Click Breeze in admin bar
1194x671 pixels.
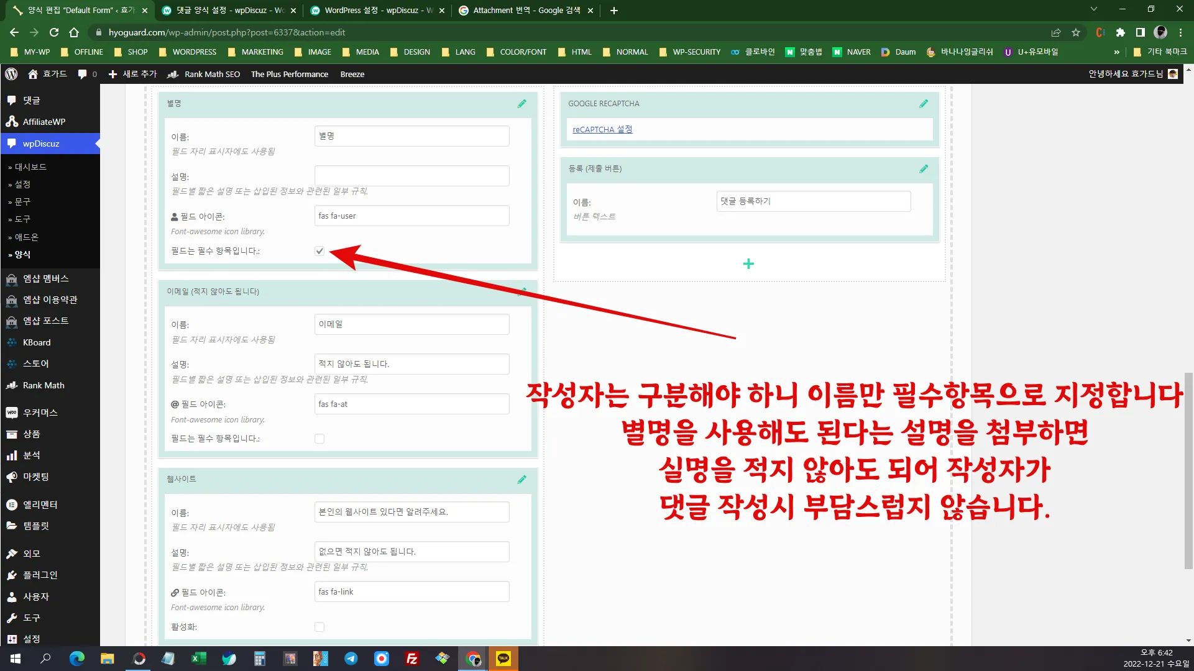point(352,74)
